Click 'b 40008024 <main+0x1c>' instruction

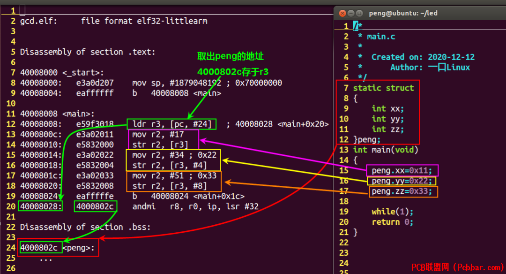tap(188, 196)
